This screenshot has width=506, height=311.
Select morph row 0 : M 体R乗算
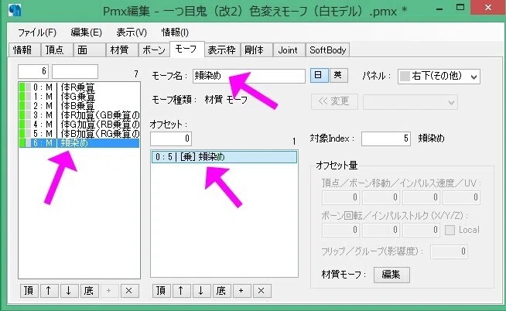click(x=79, y=87)
